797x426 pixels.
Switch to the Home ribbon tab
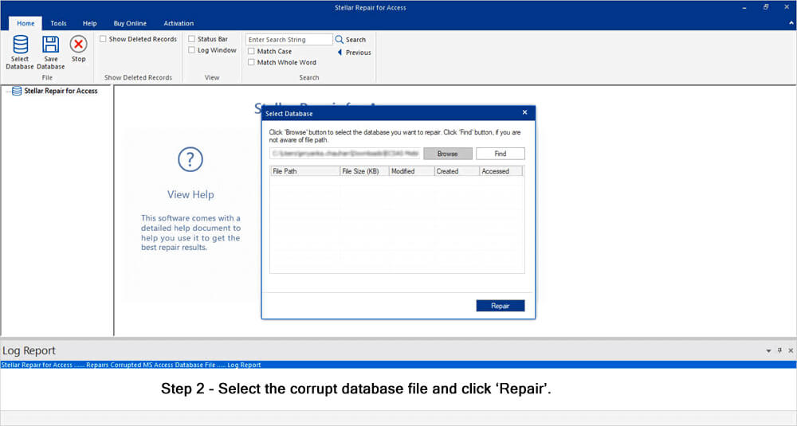26,23
